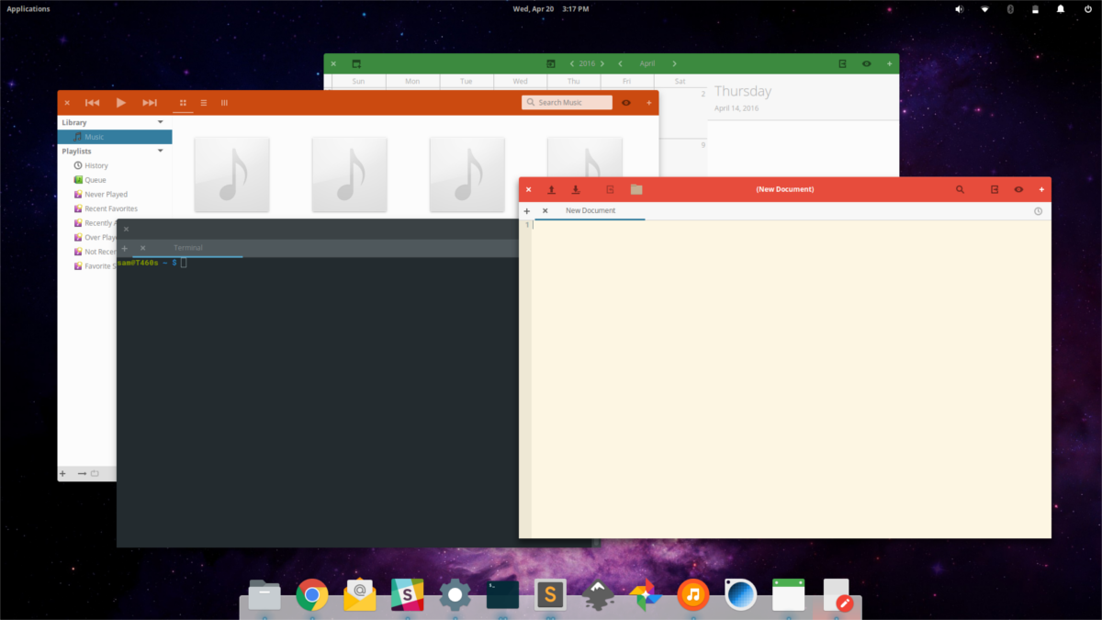Toggle eye icon in calendar header
1102x620 pixels.
pyautogui.click(x=867, y=63)
